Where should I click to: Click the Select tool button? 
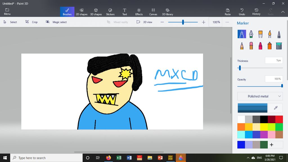pyautogui.click(x=10, y=22)
